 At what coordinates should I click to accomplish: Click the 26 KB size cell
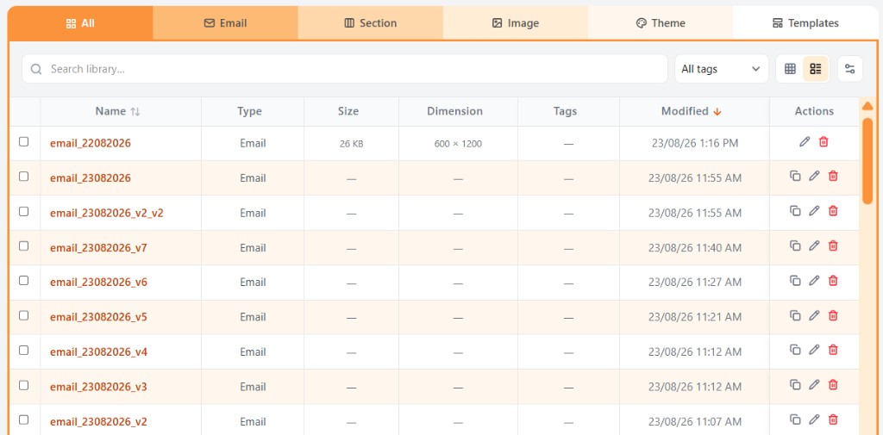click(x=352, y=144)
